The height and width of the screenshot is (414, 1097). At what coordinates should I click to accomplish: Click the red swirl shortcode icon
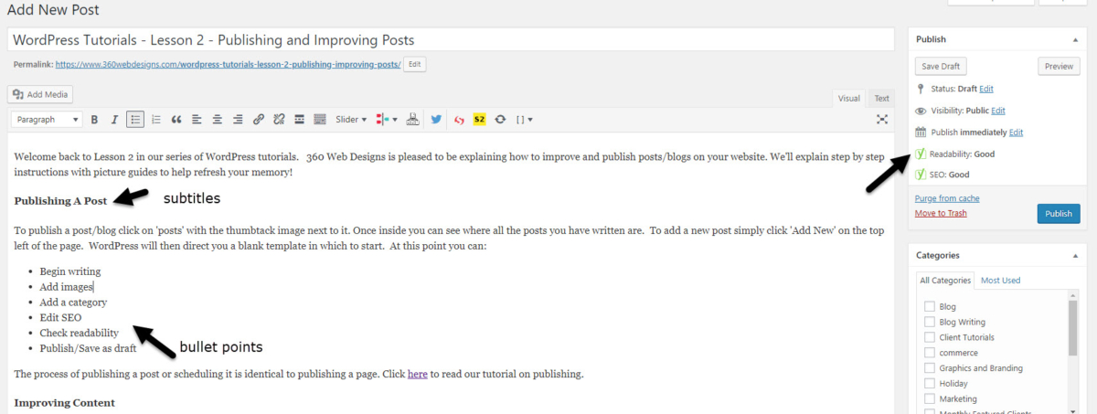click(459, 119)
